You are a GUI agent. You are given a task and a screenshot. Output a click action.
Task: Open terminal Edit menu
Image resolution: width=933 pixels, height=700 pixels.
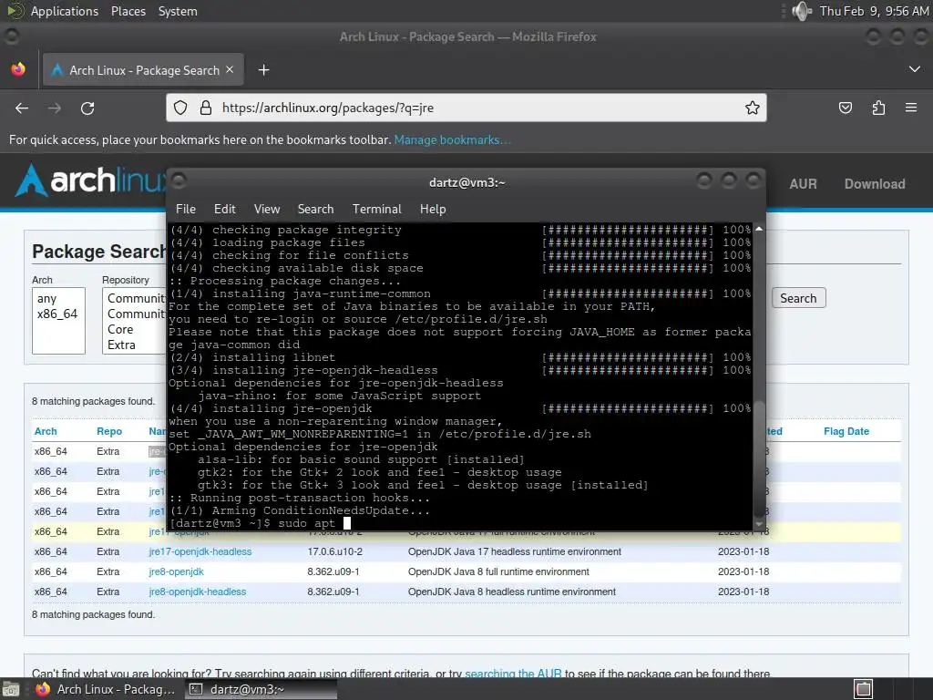point(225,209)
